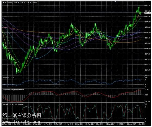Select the RSI(14) 62.7277 indicator label
This screenshot has height=127, width=152.
pyautogui.click(x=8, y=77)
